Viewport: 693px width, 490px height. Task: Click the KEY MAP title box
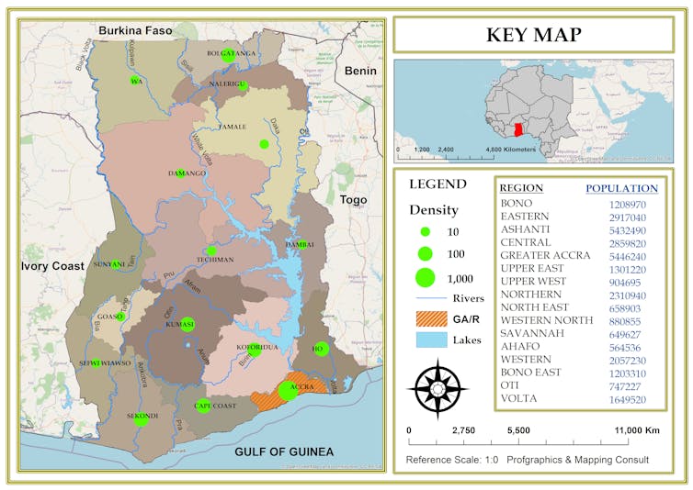[x=533, y=35]
